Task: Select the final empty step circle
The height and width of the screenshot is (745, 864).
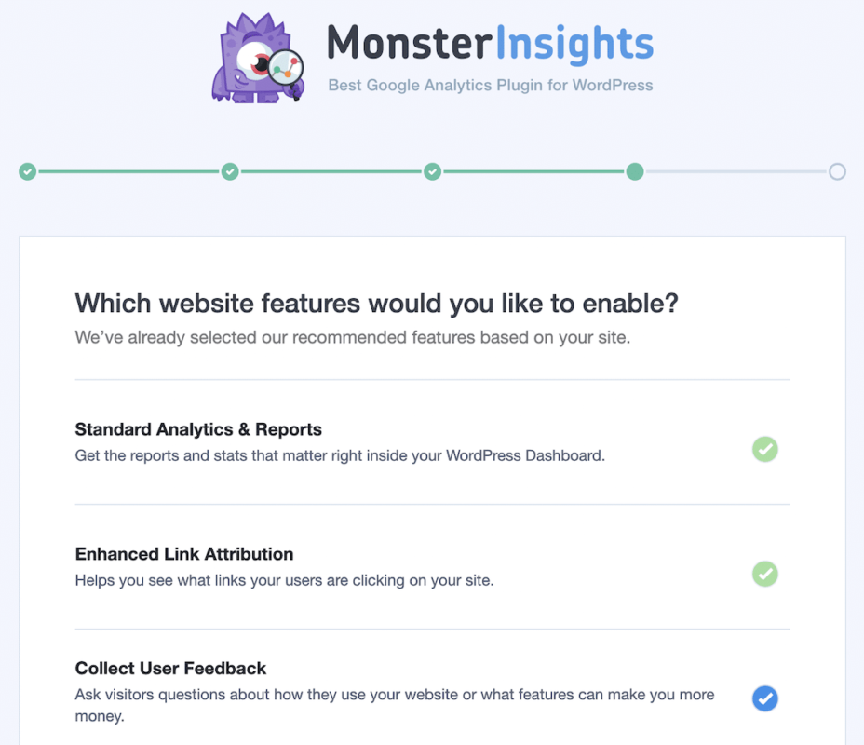Action: click(x=837, y=172)
